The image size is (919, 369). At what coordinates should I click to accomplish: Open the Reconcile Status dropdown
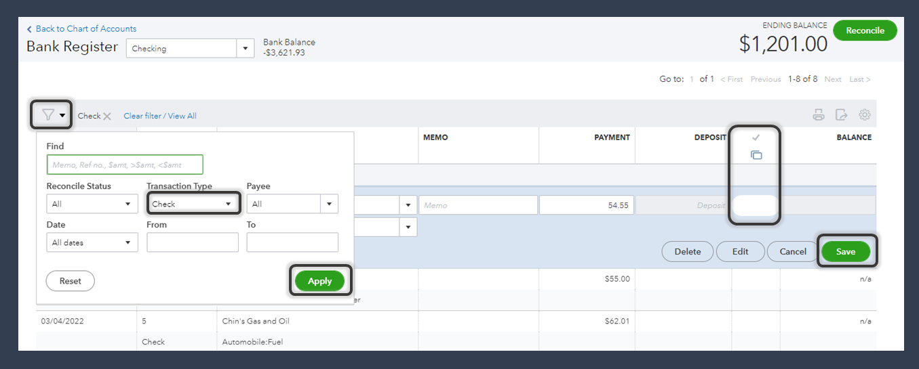tap(92, 204)
